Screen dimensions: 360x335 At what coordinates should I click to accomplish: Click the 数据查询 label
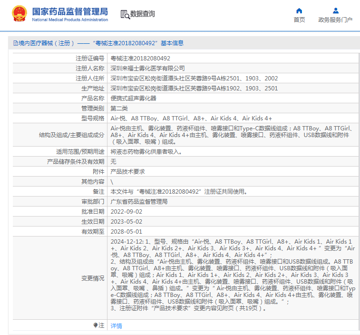click(x=142, y=14)
